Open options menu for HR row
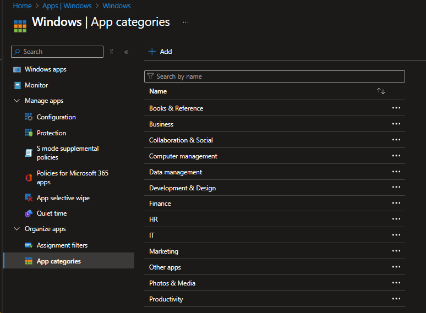 396,219
